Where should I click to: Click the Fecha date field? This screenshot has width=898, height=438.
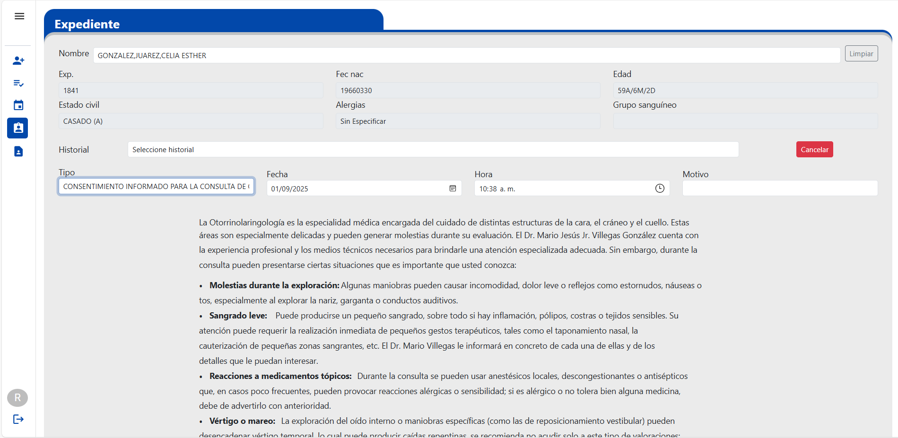tap(355, 189)
